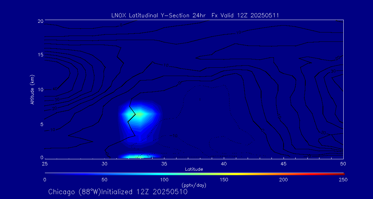Click color bar scale label 150
The width and height of the screenshot is (373, 199).
224,180
